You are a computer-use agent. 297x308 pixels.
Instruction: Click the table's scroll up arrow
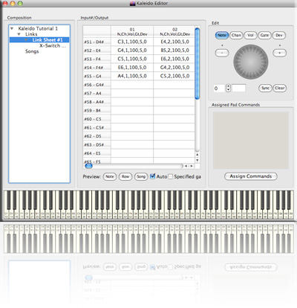pos(198,155)
